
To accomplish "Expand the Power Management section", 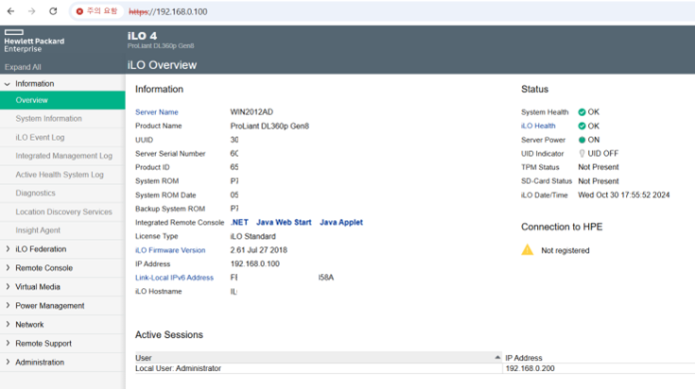I will click(x=8, y=305).
